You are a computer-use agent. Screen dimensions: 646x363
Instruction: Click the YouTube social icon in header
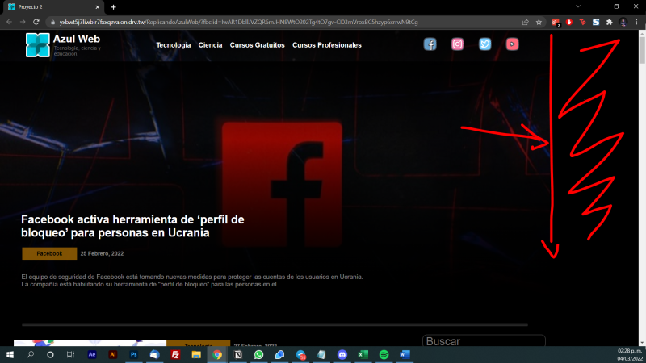(512, 44)
